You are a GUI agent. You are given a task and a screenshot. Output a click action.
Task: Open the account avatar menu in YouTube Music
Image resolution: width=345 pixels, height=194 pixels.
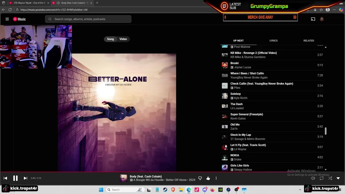pos(322,19)
